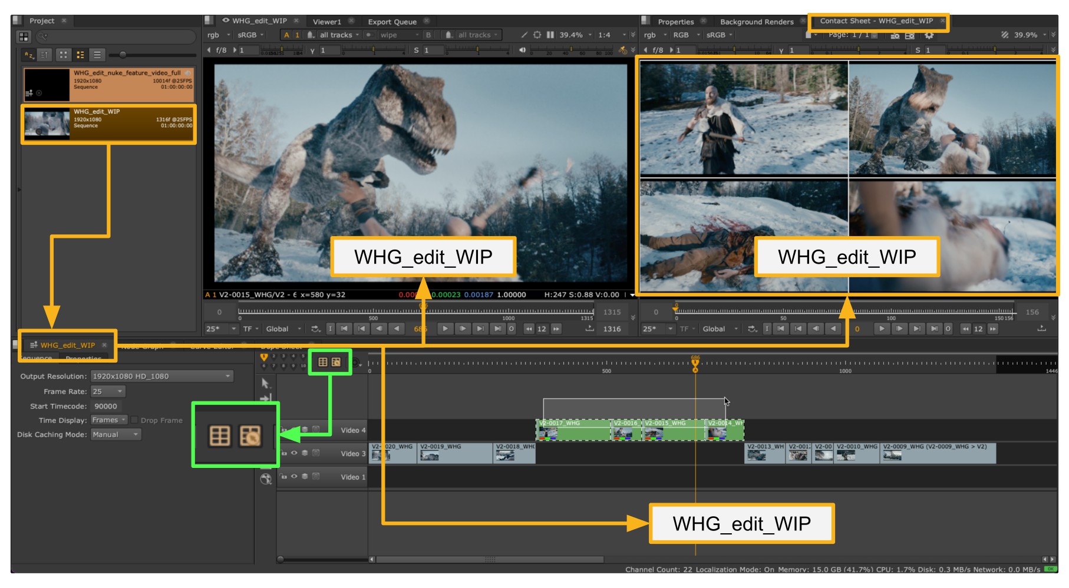The width and height of the screenshot is (1069, 588).
Task: Click the Contact Sheet settings icon beside it
Action: 336,363
